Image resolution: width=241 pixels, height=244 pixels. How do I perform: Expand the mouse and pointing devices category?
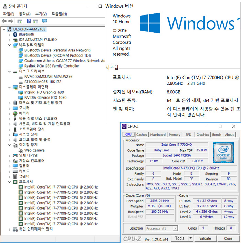click(x=10, y=103)
